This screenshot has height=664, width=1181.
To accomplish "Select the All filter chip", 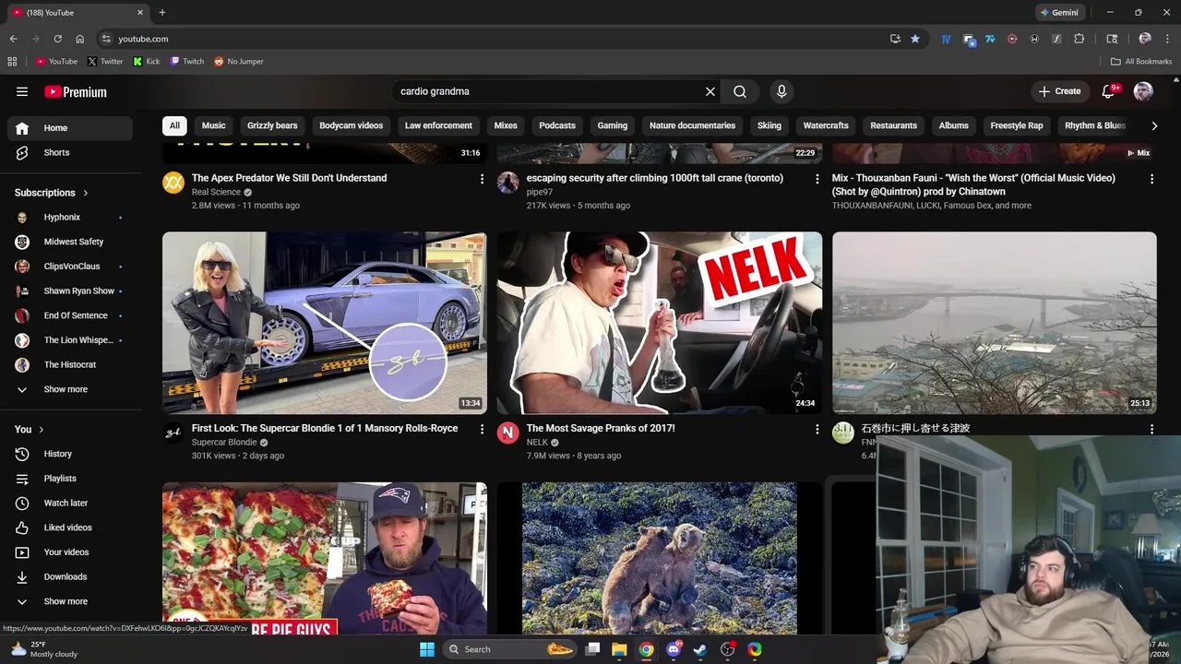I will coord(174,125).
